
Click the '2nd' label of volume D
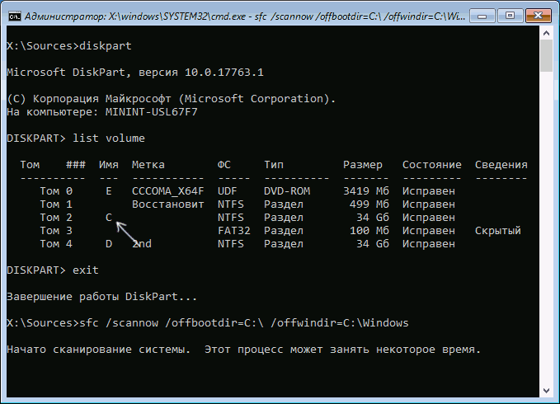click(x=142, y=244)
